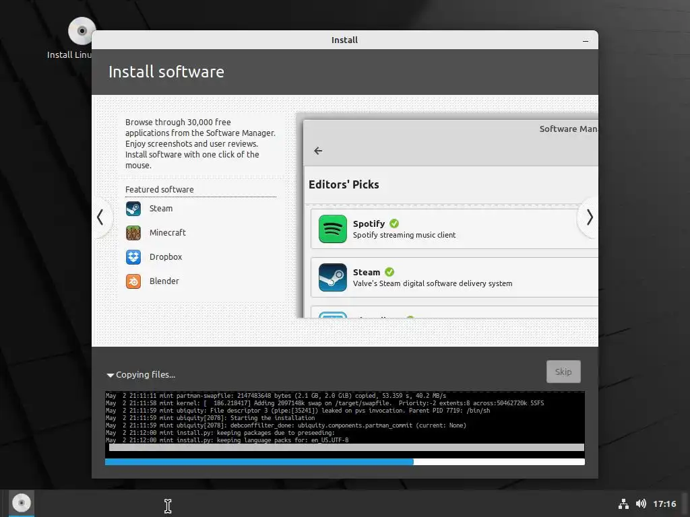Click the green verified badge beside Spotify
Viewport: 690px width, 517px height.
click(394, 223)
